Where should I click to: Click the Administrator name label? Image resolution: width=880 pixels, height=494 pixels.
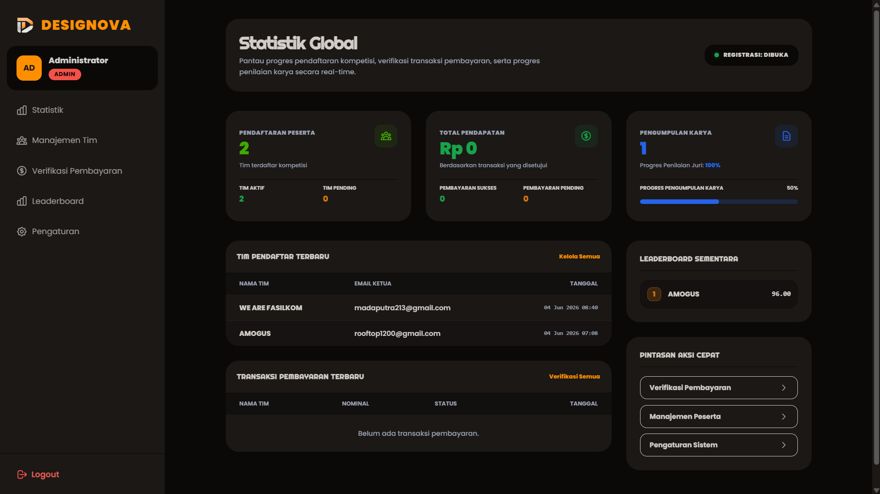(x=78, y=60)
